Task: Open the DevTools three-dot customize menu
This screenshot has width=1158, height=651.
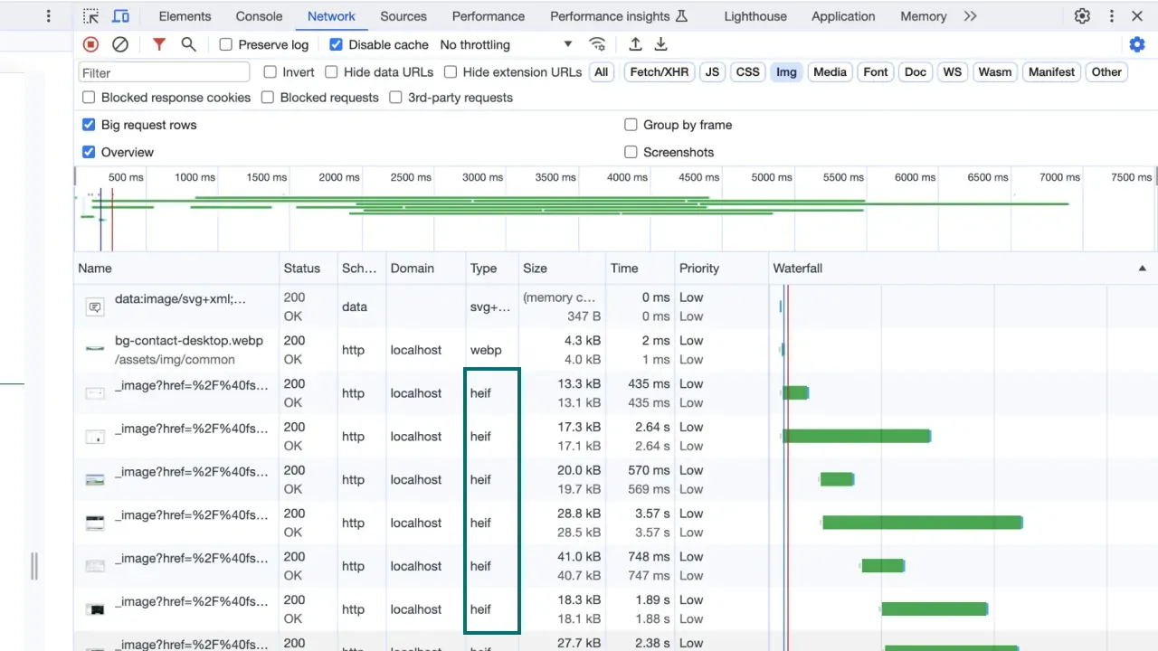Action: coord(1112,16)
